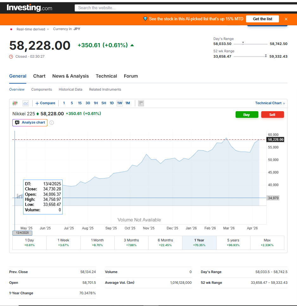The width and height of the screenshot is (297, 306).
Task: Switch to candlestick chart type
Action: pyautogui.click(x=15, y=103)
